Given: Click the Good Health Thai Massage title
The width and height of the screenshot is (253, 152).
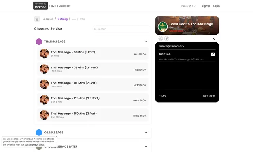Looking at the screenshot, I should coord(191,24).
